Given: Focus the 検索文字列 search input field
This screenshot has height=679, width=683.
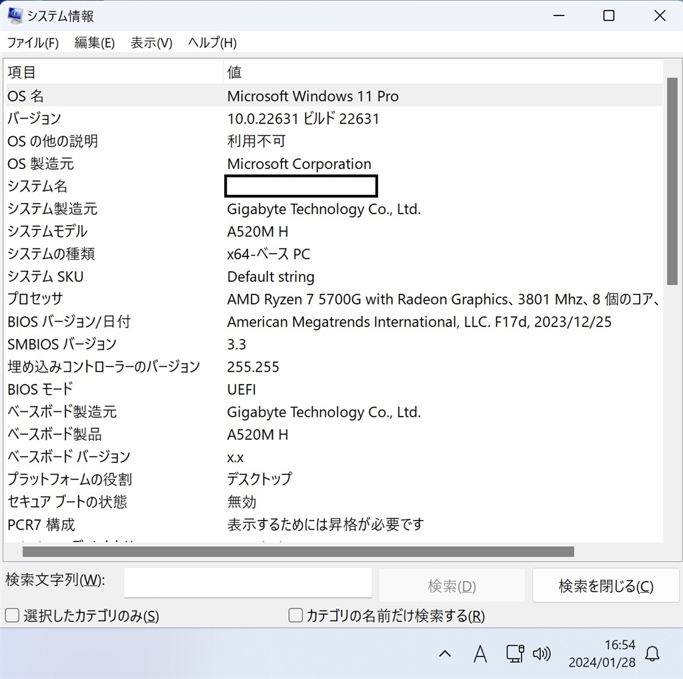Looking at the screenshot, I should (248, 583).
